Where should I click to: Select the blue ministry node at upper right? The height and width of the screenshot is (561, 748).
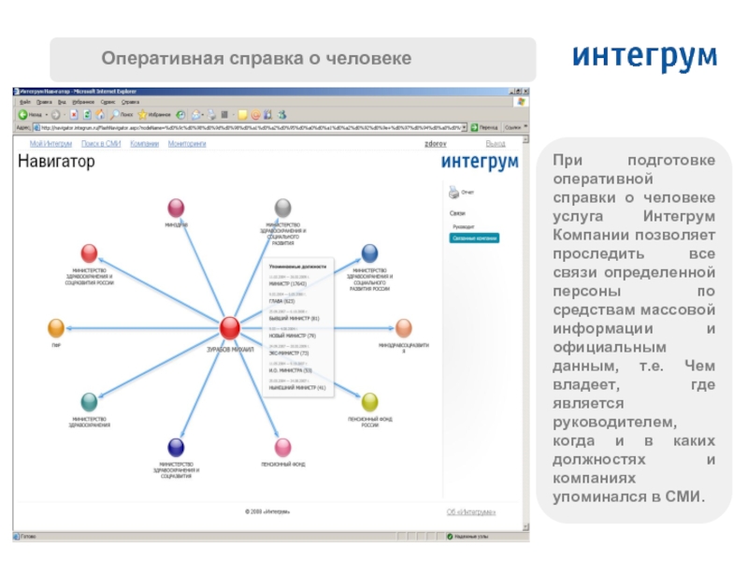[x=369, y=253]
